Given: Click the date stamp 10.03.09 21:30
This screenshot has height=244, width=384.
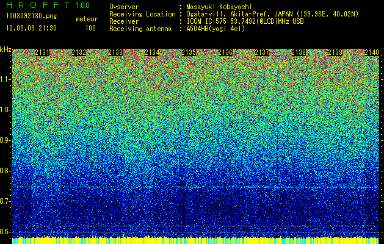Looking at the screenshot, I should (31, 28).
